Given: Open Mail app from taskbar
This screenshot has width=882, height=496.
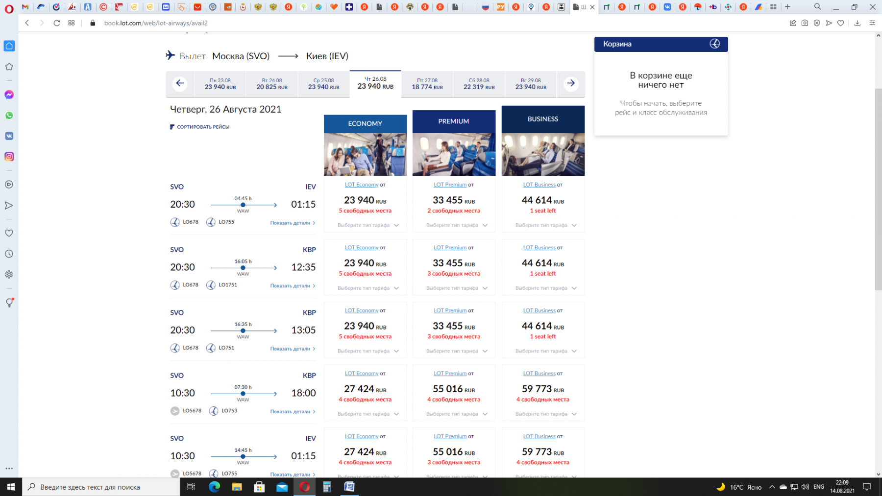Looking at the screenshot, I should coord(282,487).
